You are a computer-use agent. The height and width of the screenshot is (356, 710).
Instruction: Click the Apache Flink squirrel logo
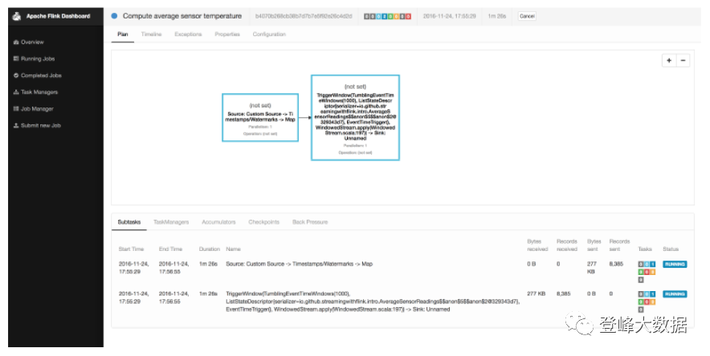click(17, 16)
